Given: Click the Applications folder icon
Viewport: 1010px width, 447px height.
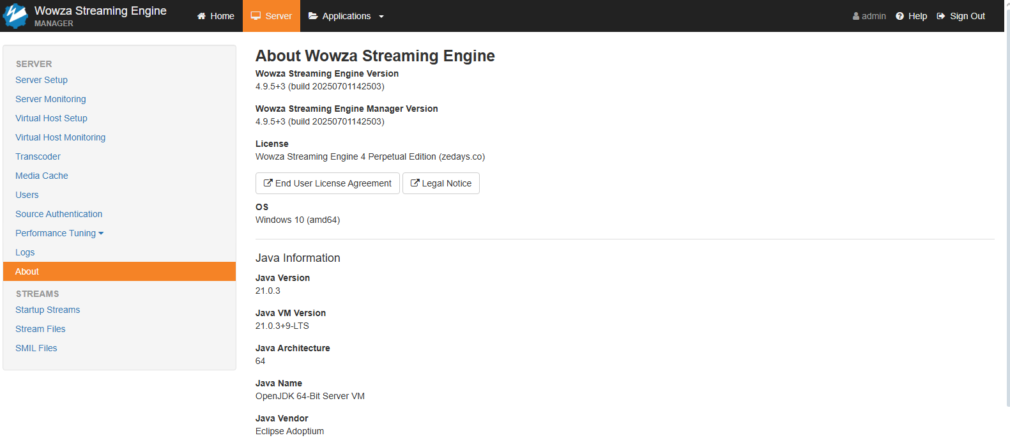Looking at the screenshot, I should pyautogui.click(x=313, y=16).
